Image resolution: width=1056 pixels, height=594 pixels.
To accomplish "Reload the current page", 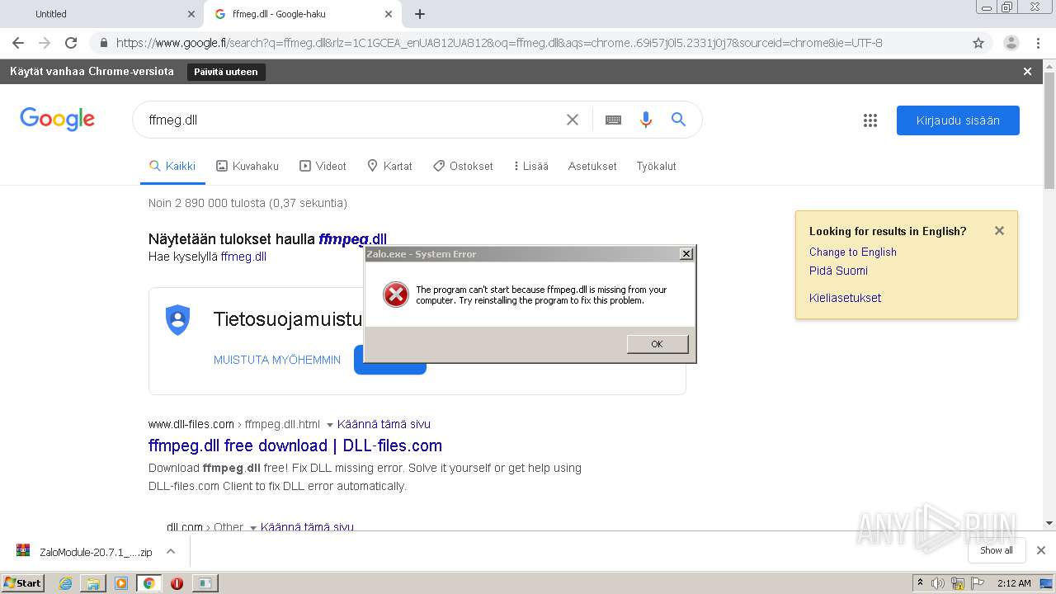I will [x=71, y=43].
